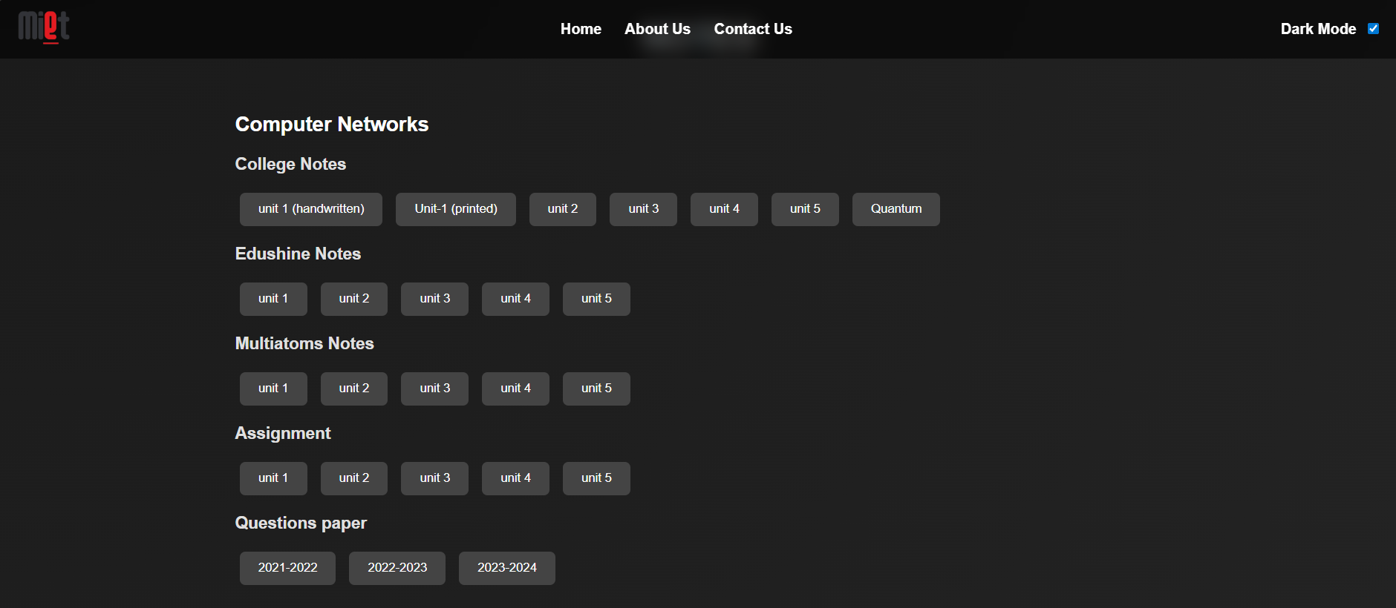Open the Contact Us nav link
The width and height of the screenshot is (1396, 608).
point(753,29)
